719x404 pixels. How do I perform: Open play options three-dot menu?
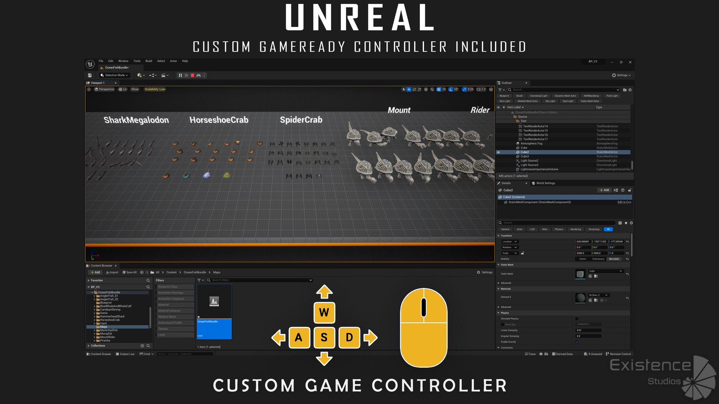204,75
